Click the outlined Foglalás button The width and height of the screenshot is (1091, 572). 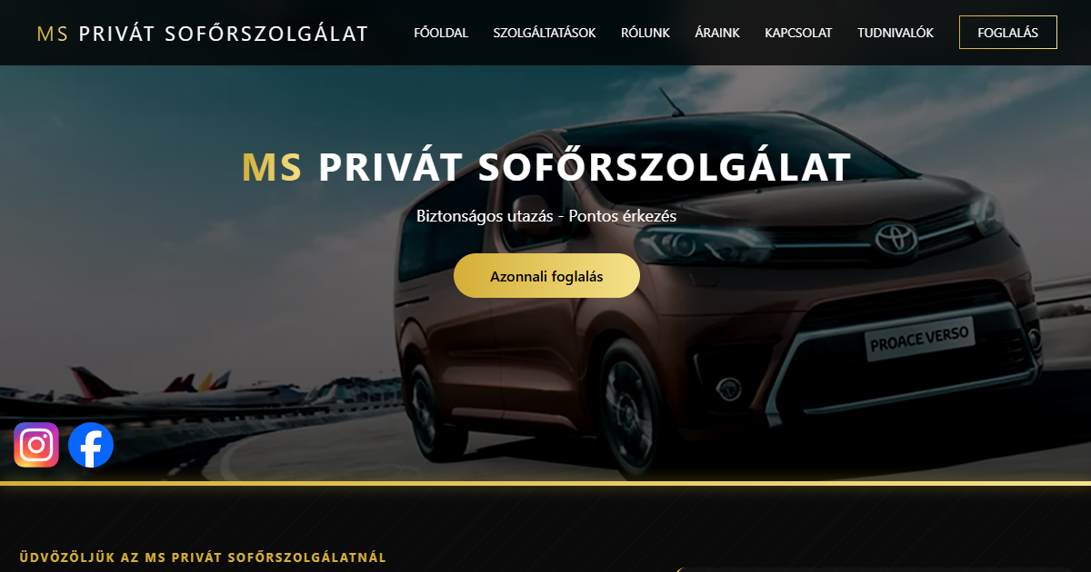point(1008,32)
